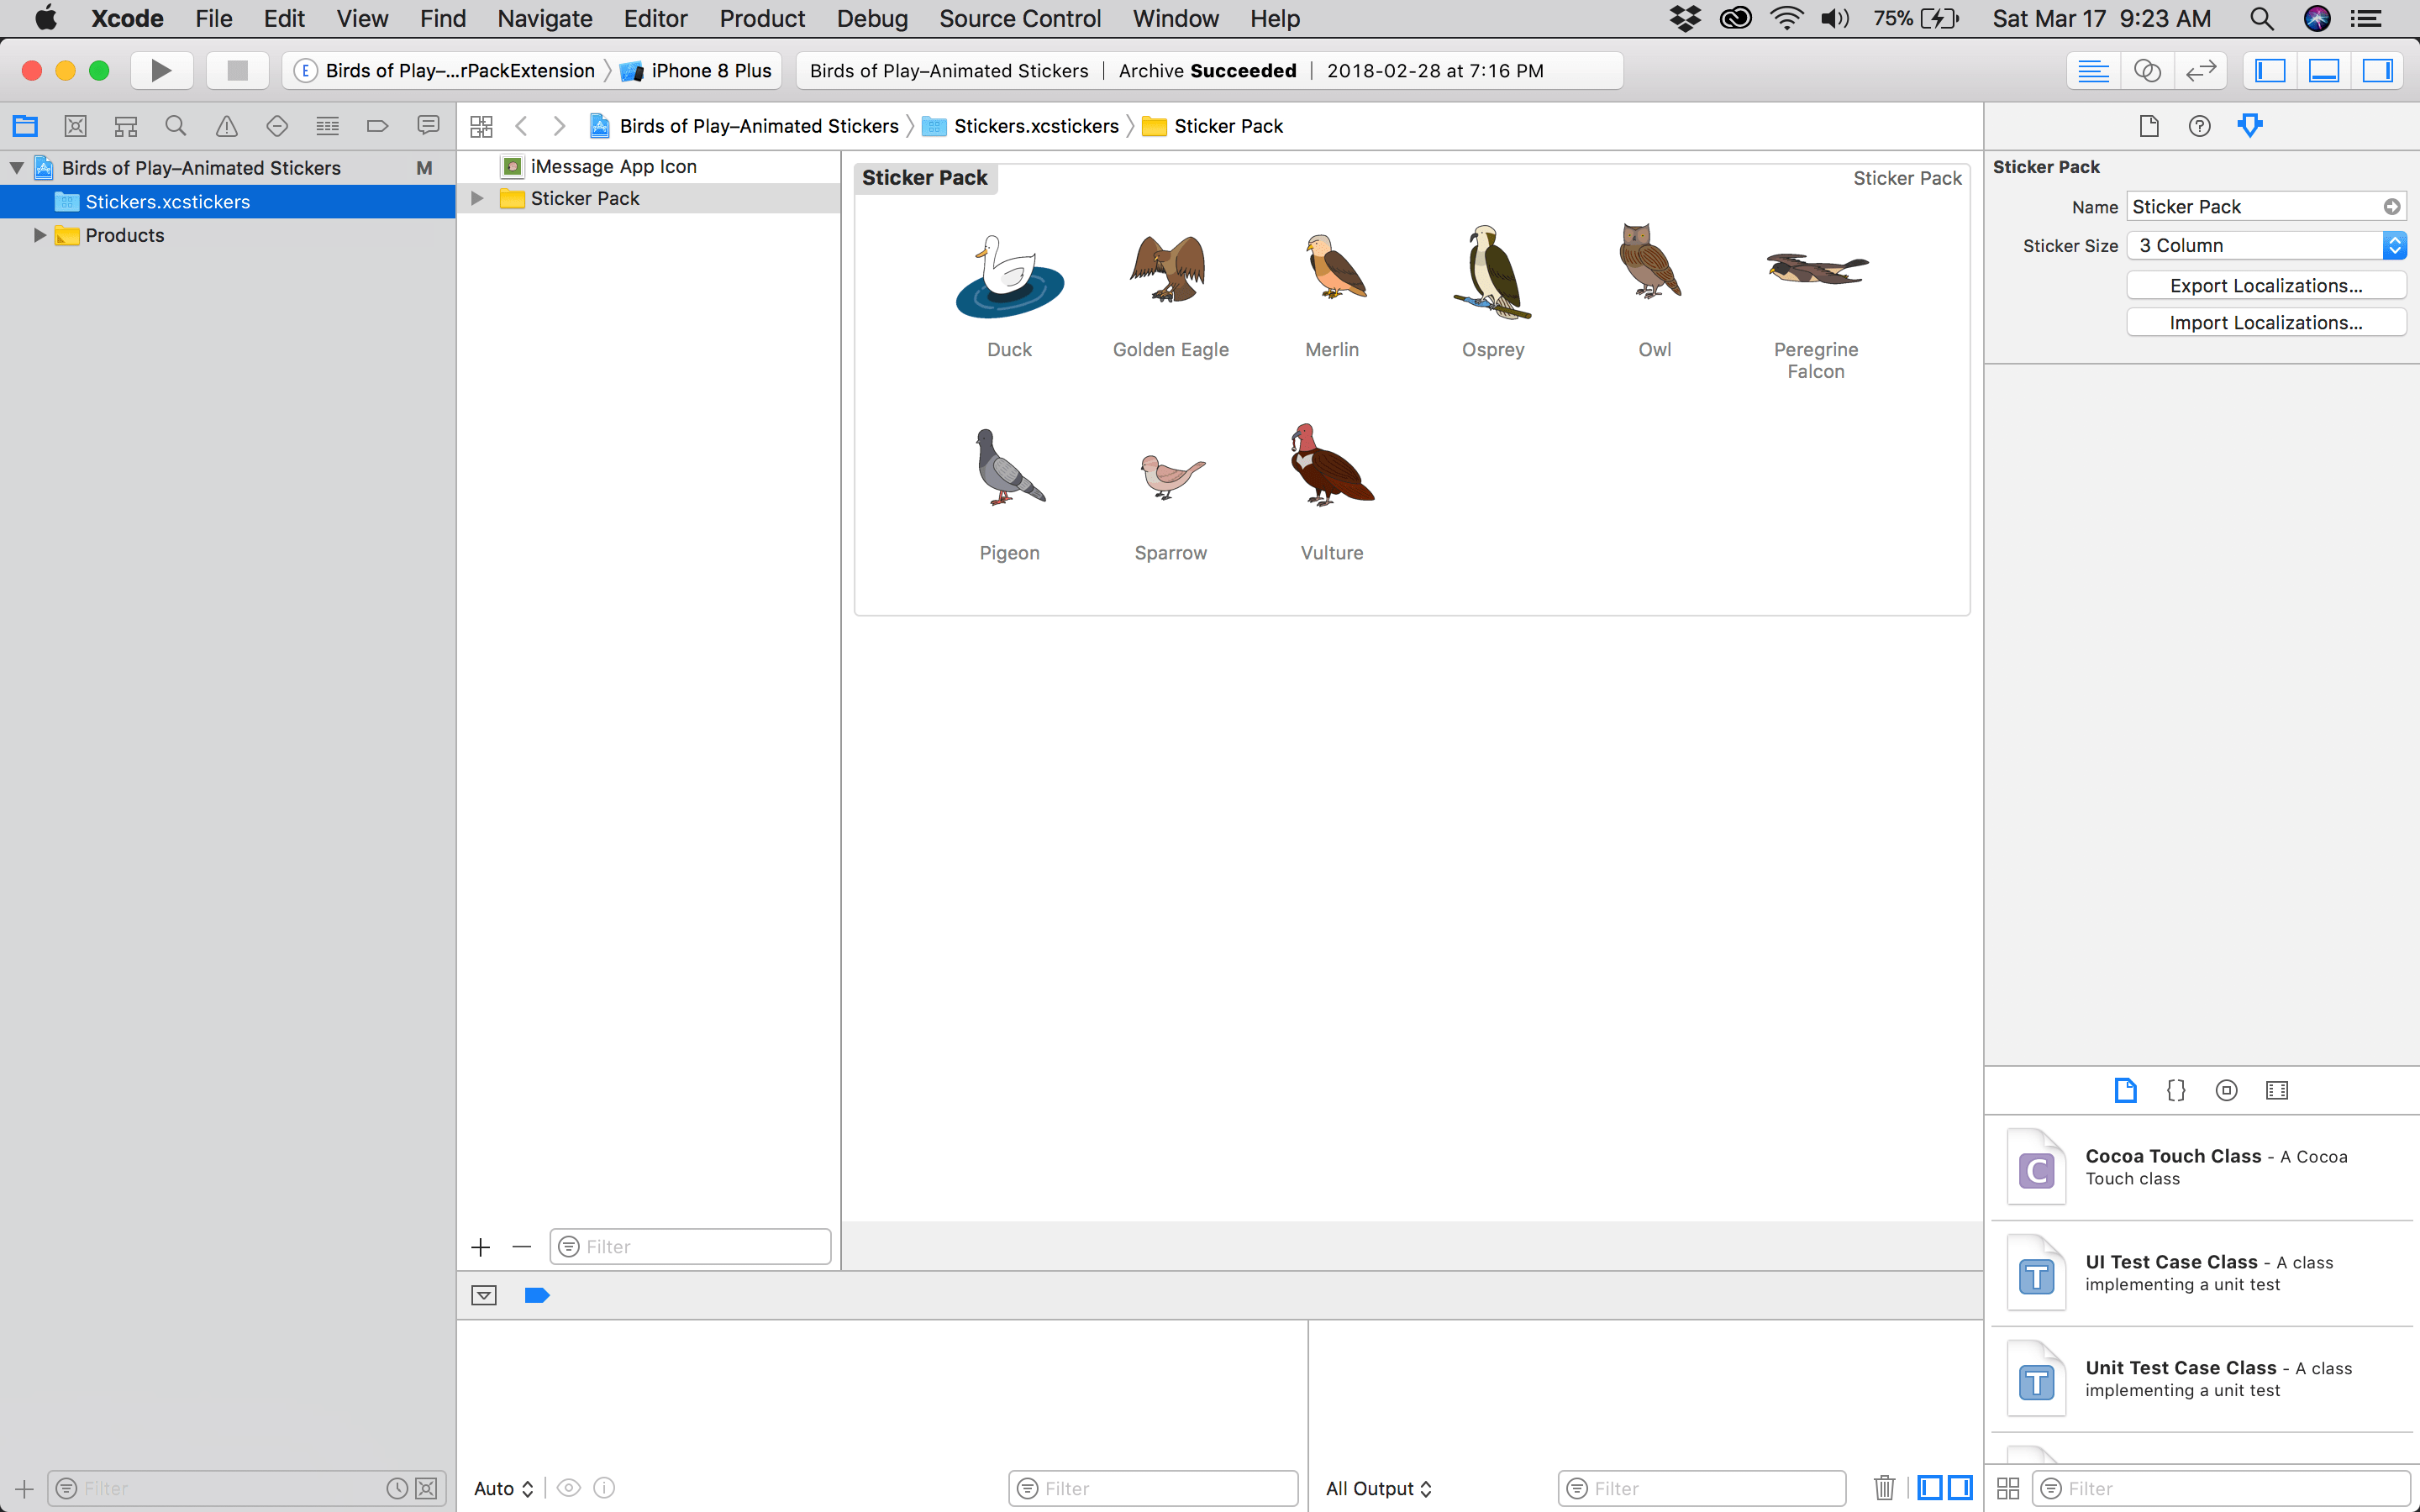The image size is (2420, 1512).
Task: Open the Sticker Size dropdown
Action: coord(2395,245)
